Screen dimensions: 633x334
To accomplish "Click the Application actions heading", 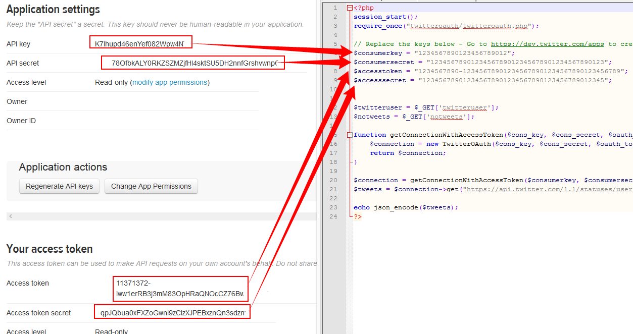I will 63,167.
